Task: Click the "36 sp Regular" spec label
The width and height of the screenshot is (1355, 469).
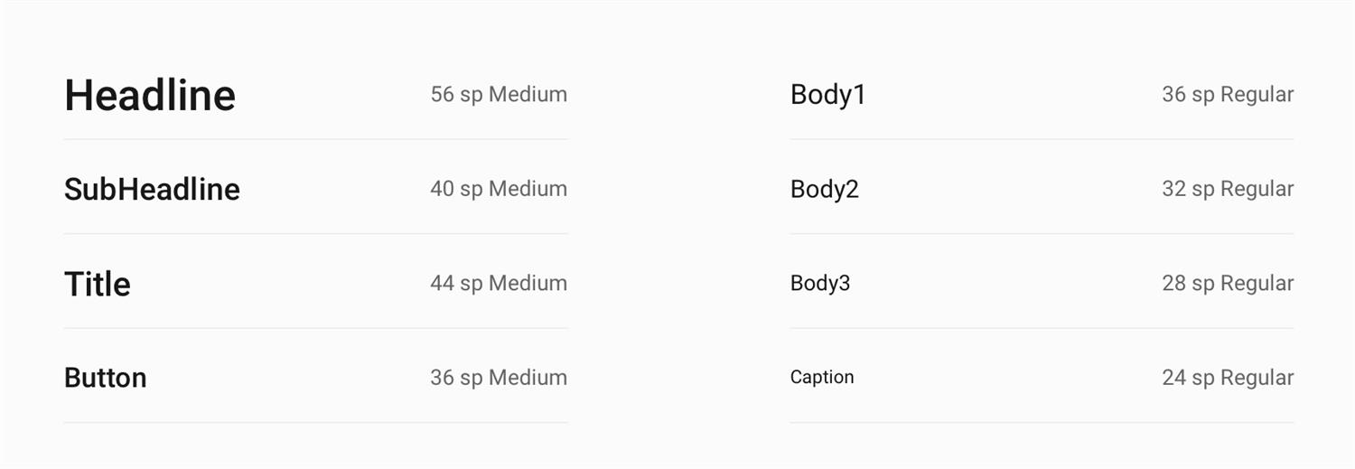Action: coord(1228,94)
